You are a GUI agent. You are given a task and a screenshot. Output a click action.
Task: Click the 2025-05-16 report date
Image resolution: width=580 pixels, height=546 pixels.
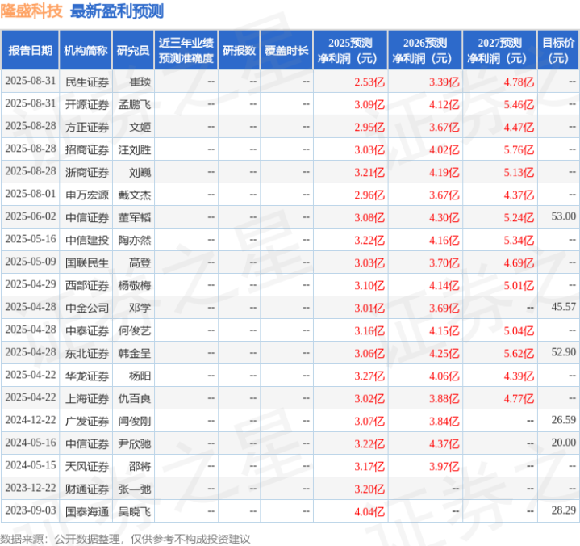31,239
